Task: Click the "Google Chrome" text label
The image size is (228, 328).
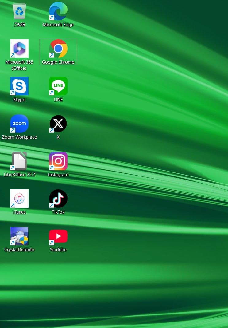Action: click(58, 62)
